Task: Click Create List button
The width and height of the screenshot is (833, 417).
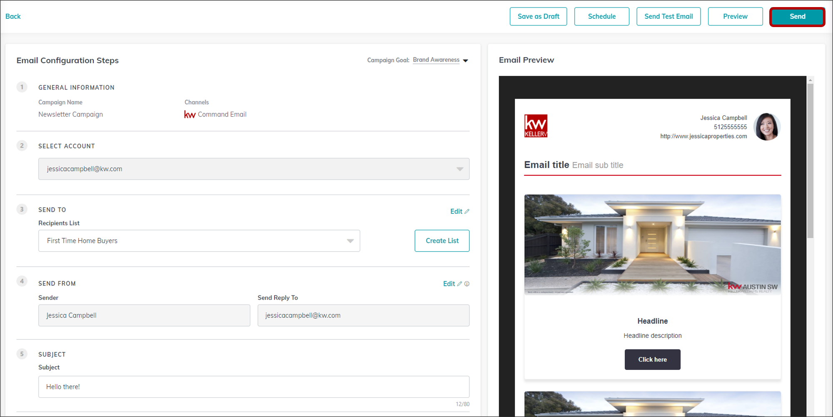Action: click(x=442, y=241)
